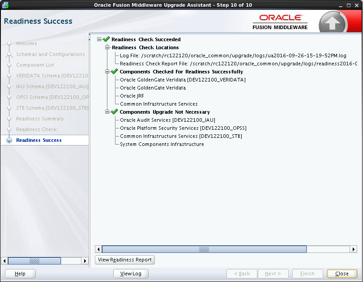Click left arrow of sidebar horizontal scrollbar
Viewport: 363px width, 282px height.
tap(4, 261)
